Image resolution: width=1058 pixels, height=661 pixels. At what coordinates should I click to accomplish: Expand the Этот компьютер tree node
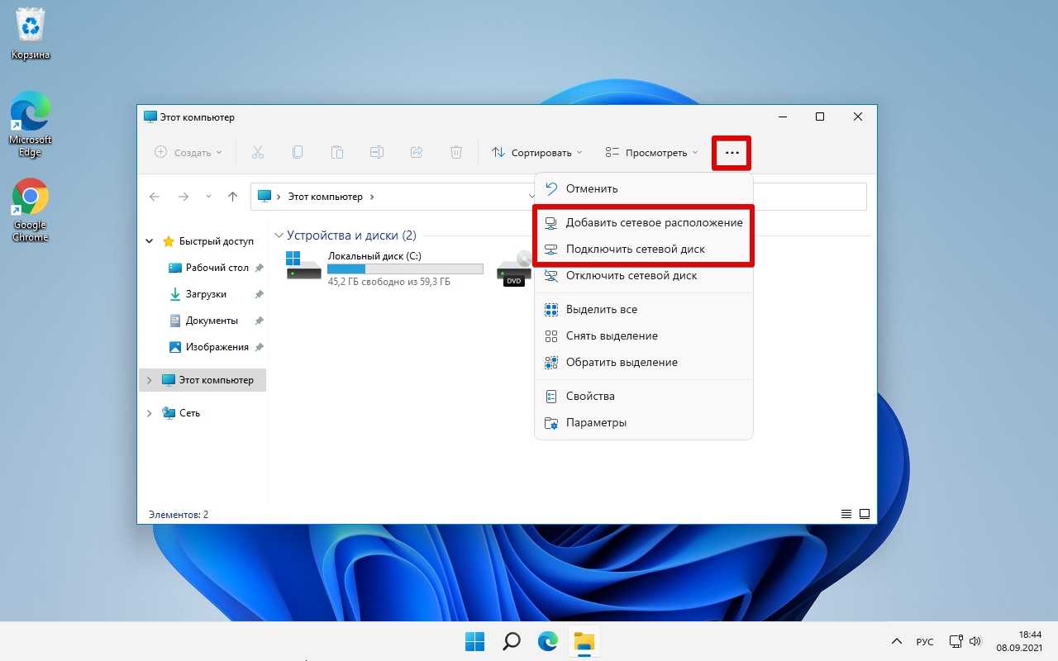150,380
